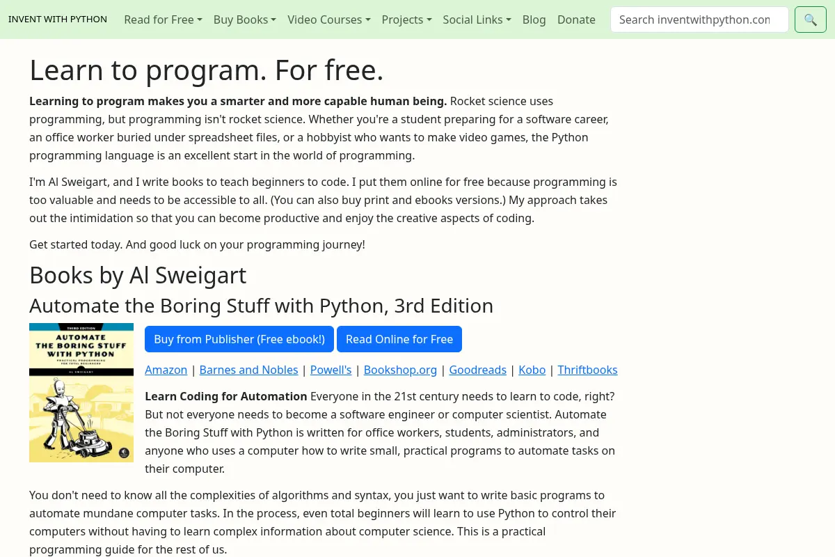Image resolution: width=835 pixels, height=557 pixels.
Task: Focus the site search input field
Action: [699, 19]
